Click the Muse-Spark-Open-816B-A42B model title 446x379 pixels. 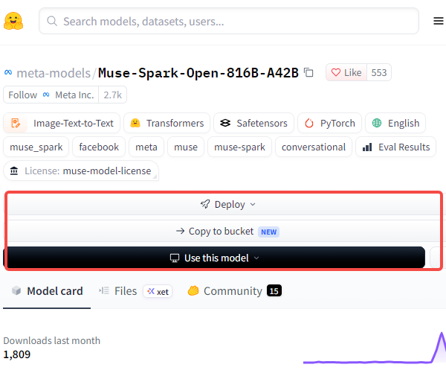click(198, 73)
